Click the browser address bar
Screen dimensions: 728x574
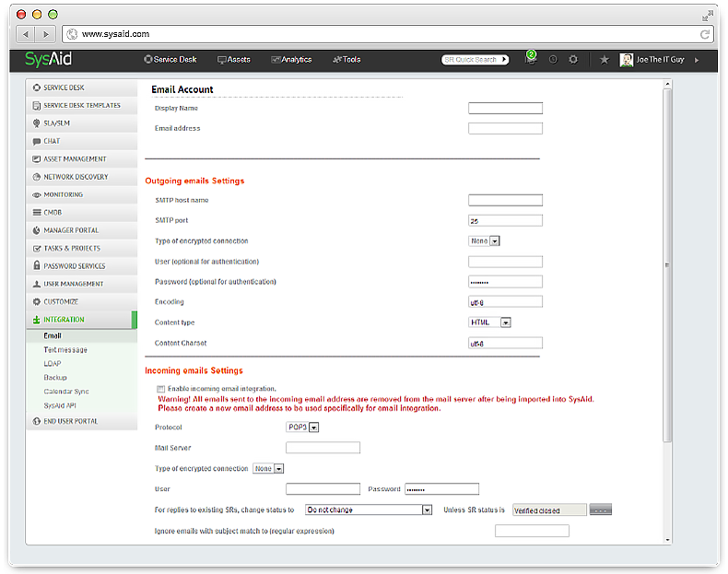coord(388,34)
